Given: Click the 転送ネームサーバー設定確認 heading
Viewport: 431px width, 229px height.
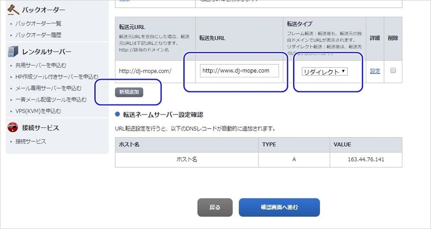Looking at the screenshot, I should pyautogui.click(x=163, y=114).
